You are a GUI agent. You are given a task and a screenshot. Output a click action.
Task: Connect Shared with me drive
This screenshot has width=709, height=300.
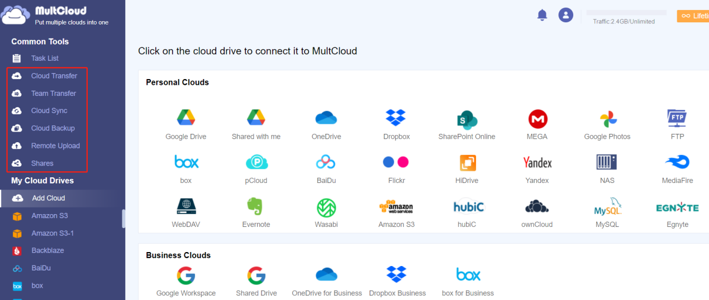pos(256,124)
